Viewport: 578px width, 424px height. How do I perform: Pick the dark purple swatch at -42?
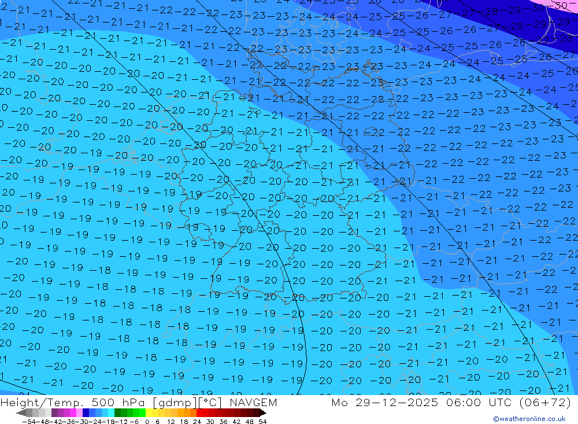click(x=54, y=413)
